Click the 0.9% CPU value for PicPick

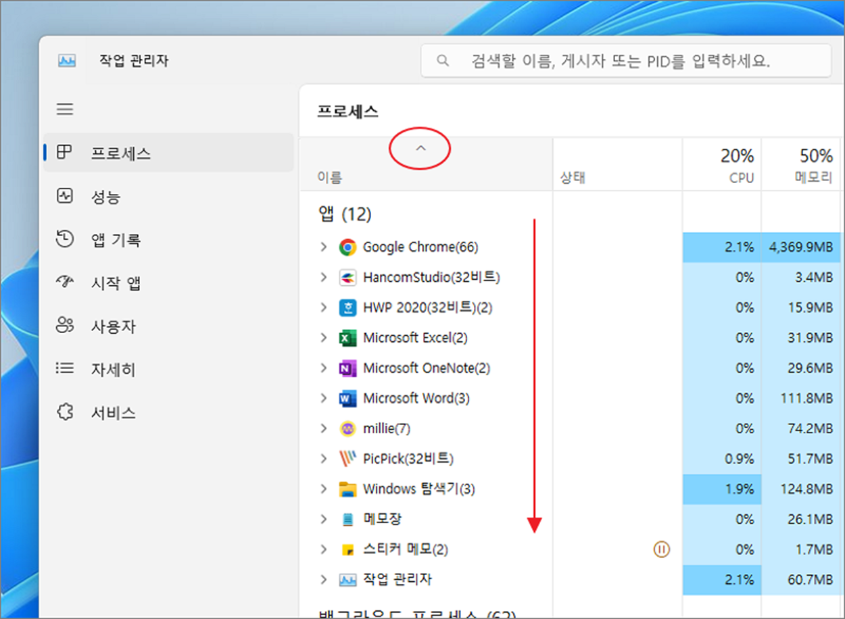tap(740, 459)
